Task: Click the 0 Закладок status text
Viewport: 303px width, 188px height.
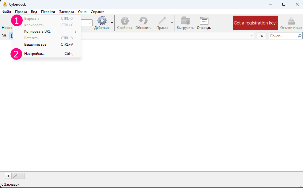Action: [10, 184]
